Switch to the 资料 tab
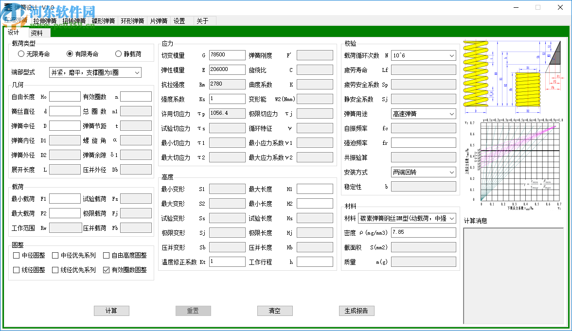The image size is (572, 331). point(37,33)
